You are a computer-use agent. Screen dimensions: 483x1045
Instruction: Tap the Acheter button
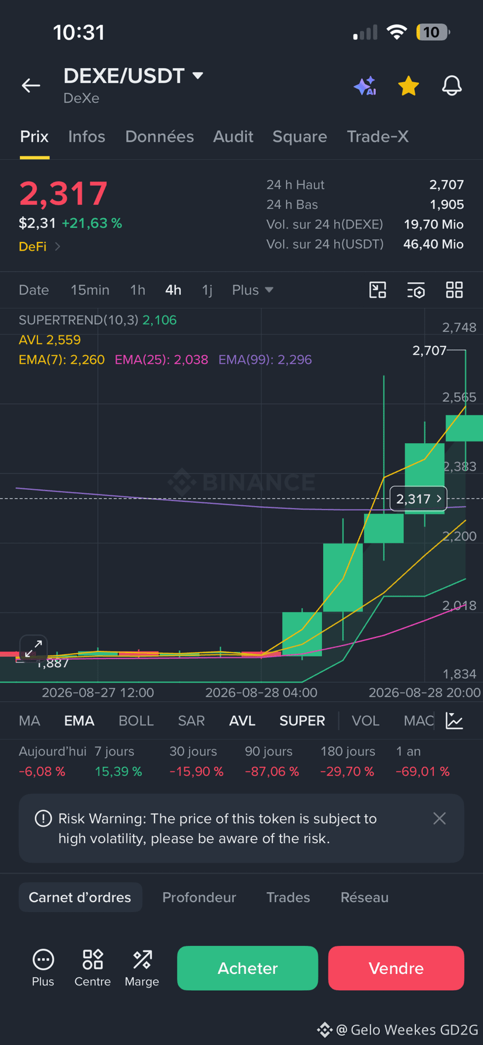pos(247,968)
